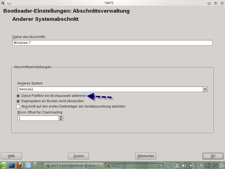Open the volume speaker icon in the tray

pos(184,165)
